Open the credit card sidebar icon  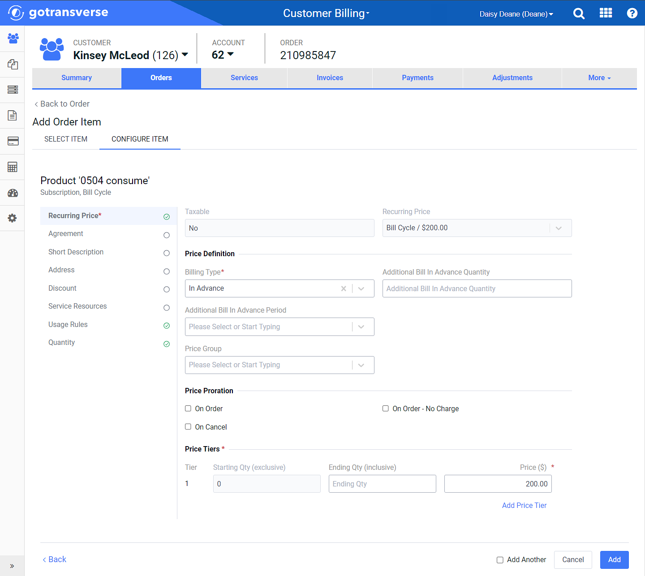pos(13,141)
